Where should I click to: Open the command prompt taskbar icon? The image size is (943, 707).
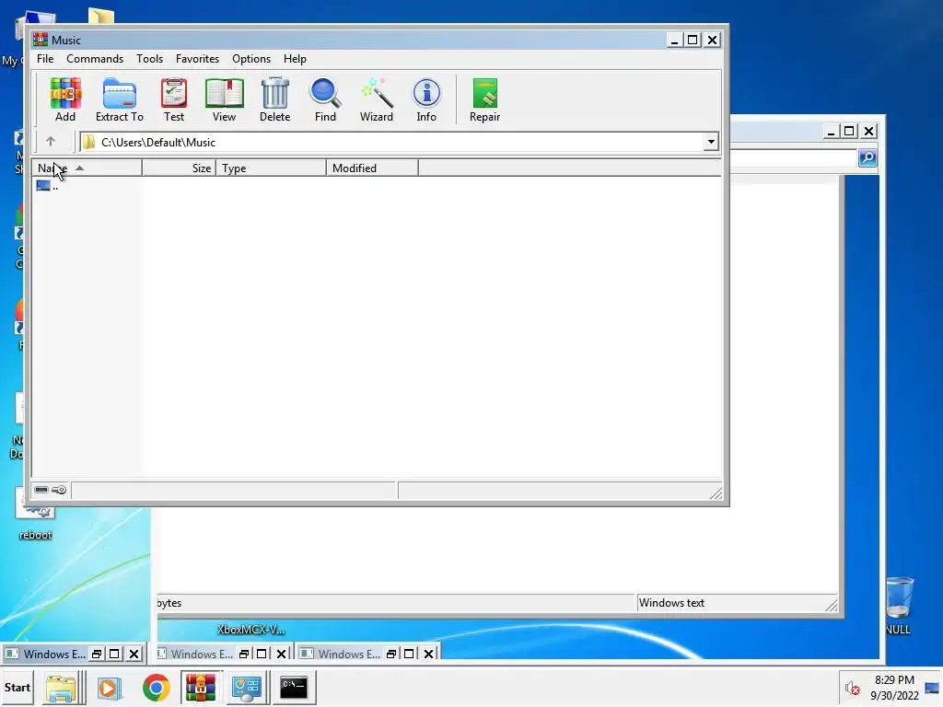tap(294, 688)
